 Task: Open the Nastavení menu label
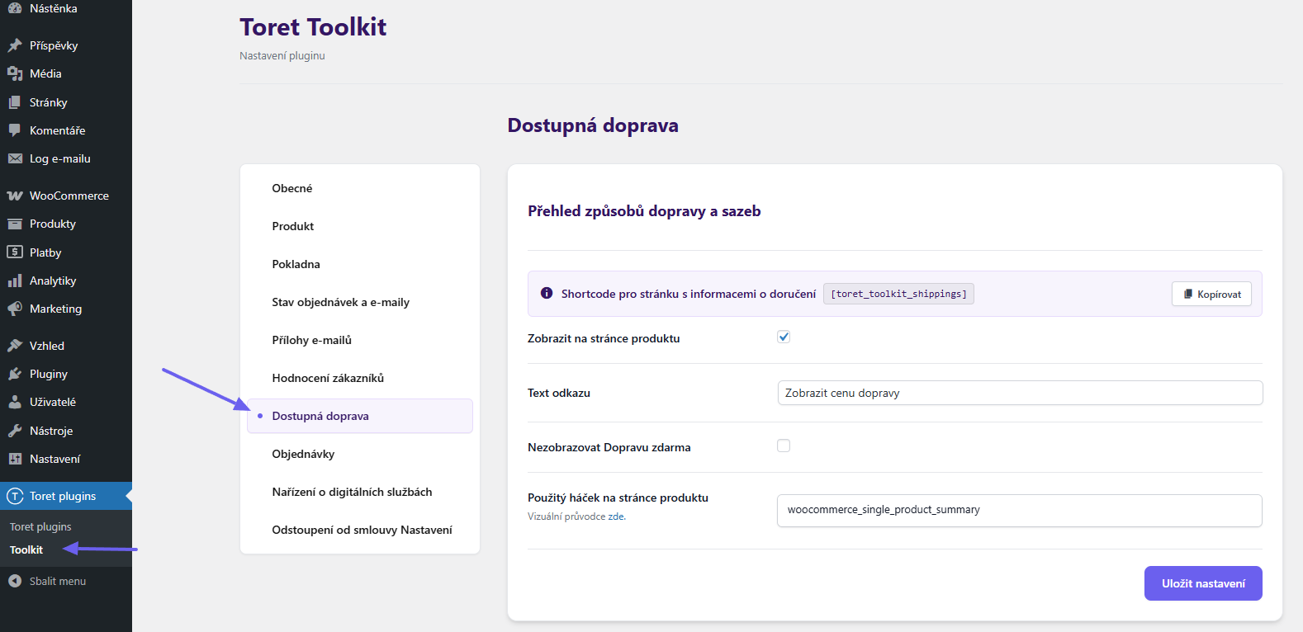click(x=55, y=459)
